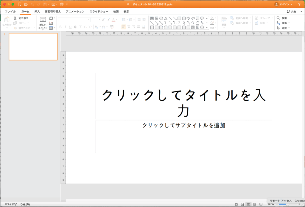305x207 pixels.
Task: Open the 置換 (replace) dropdown
Action: (289, 23)
